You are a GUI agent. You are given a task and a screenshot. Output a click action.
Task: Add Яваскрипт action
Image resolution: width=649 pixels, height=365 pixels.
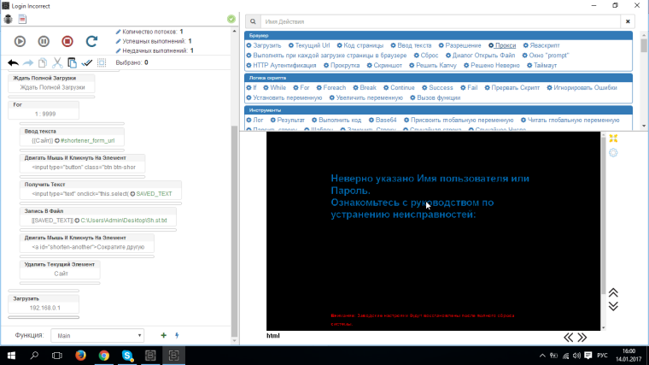point(541,45)
